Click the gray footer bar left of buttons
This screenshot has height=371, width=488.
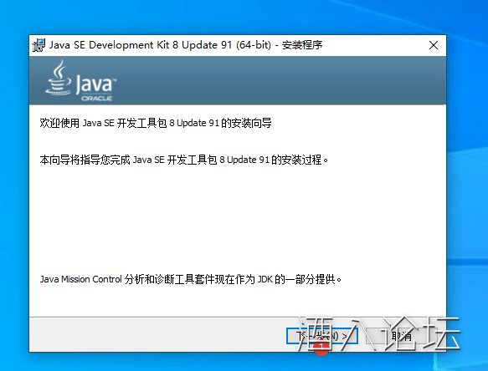pos(156,335)
